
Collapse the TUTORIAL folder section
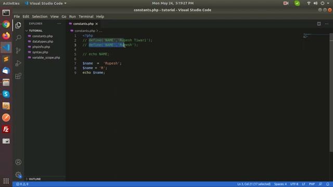click(35, 31)
